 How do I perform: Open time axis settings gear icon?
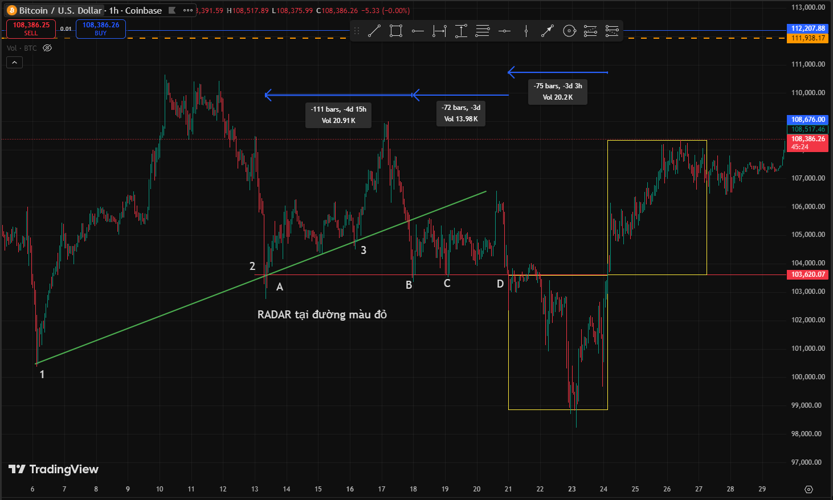pos(808,489)
